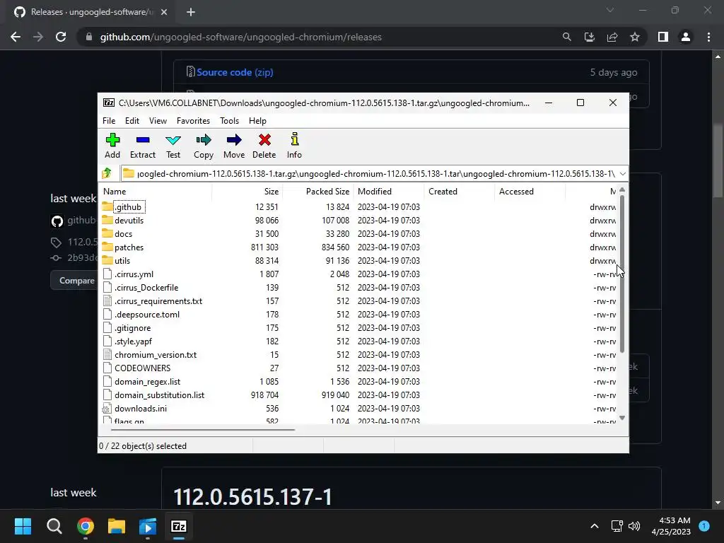
Task: Select .cirrus_Dockerfile in the list
Action: [x=146, y=288]
